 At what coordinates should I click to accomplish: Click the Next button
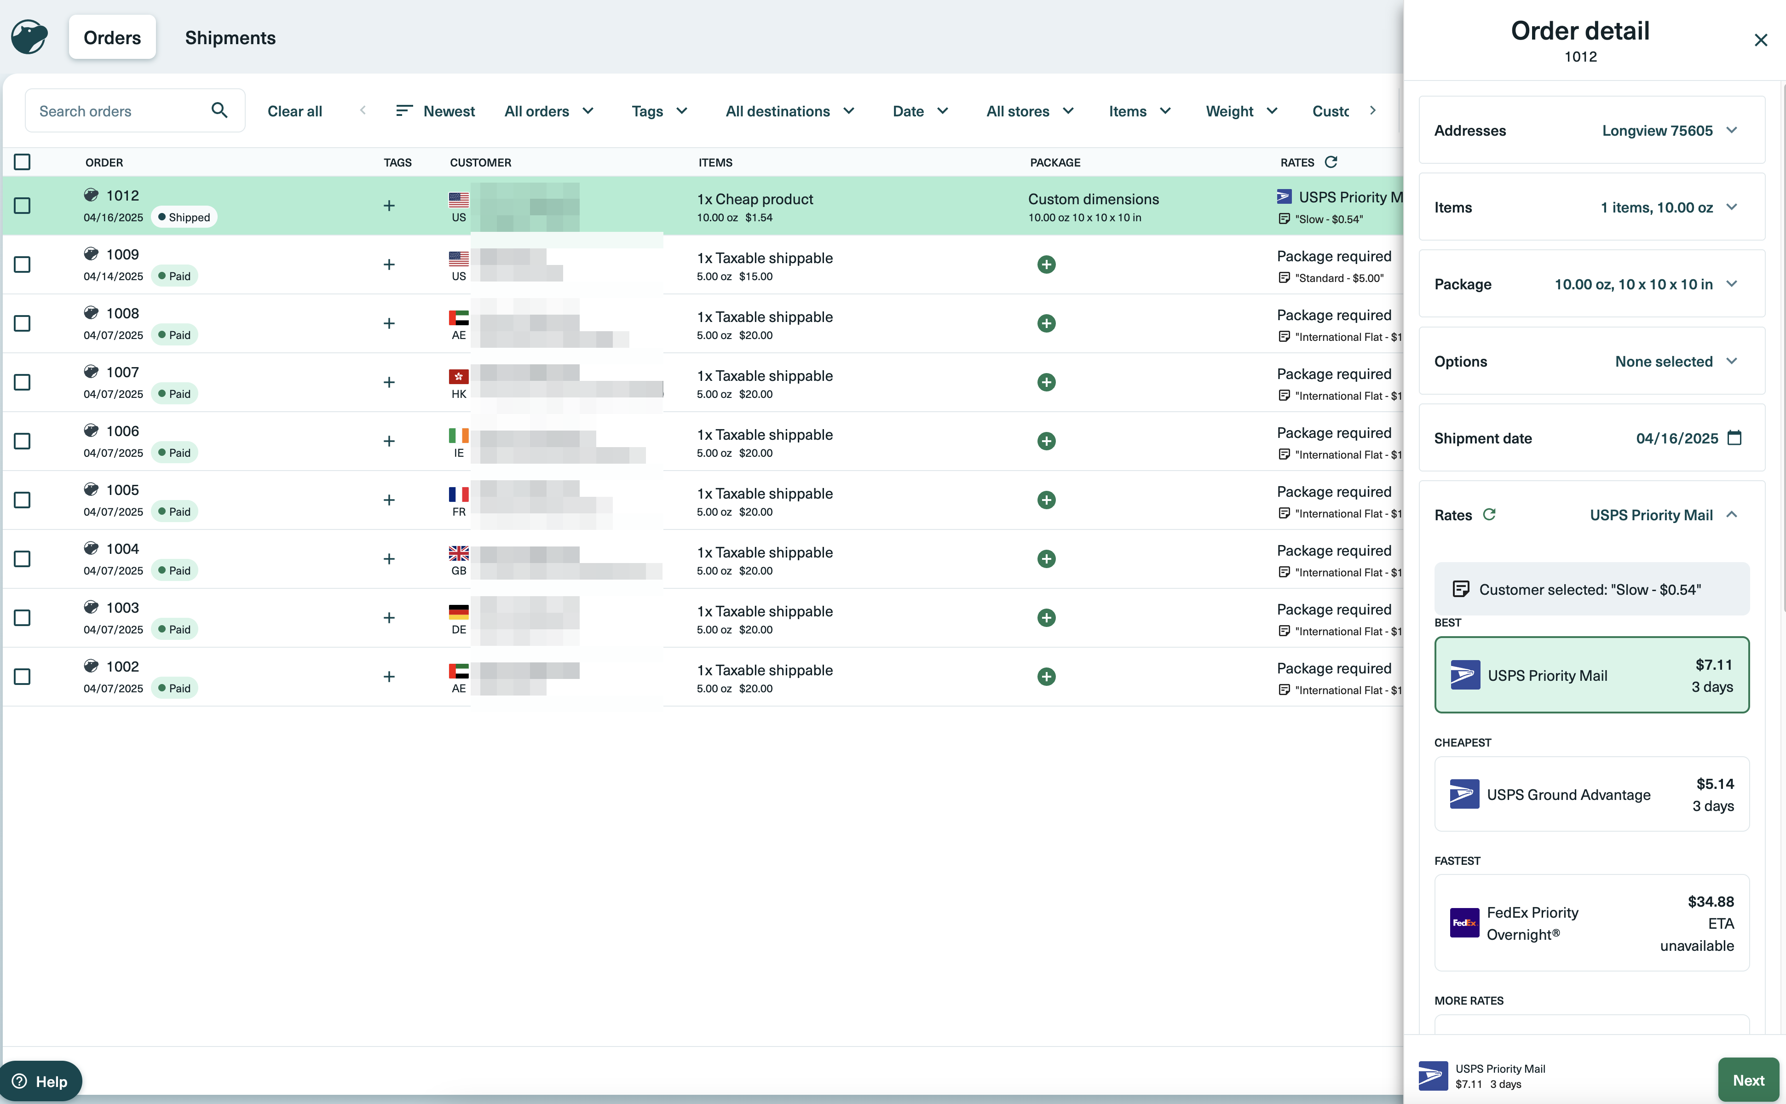[x=1748, y=1080]
